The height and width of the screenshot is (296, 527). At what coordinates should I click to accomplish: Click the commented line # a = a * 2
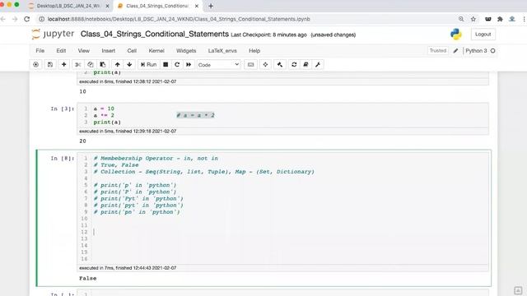pos(196,115)
